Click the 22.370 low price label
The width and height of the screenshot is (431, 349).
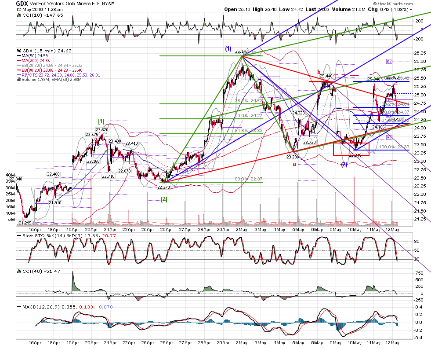point(163,187)
